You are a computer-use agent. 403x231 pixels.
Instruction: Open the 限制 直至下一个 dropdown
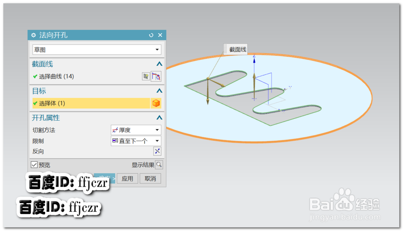[x=136, y=141]
